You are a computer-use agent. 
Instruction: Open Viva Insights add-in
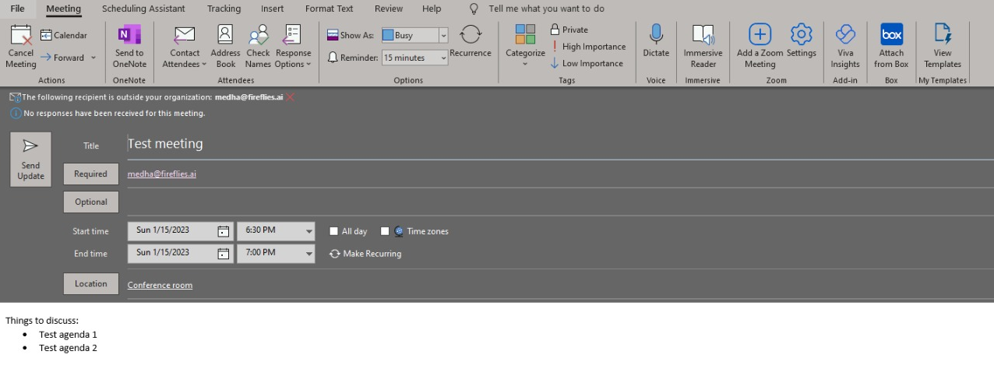tap(845, 47)
